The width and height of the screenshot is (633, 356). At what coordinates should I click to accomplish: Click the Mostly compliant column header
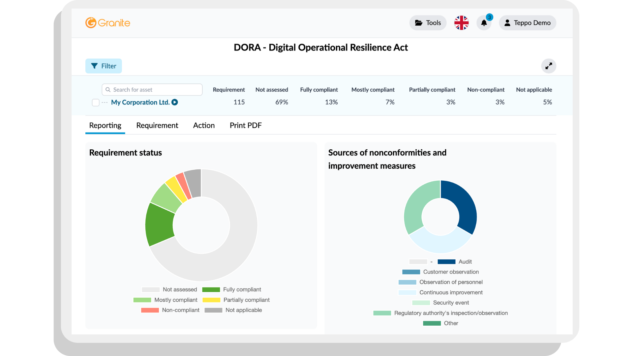coord(373,90)
